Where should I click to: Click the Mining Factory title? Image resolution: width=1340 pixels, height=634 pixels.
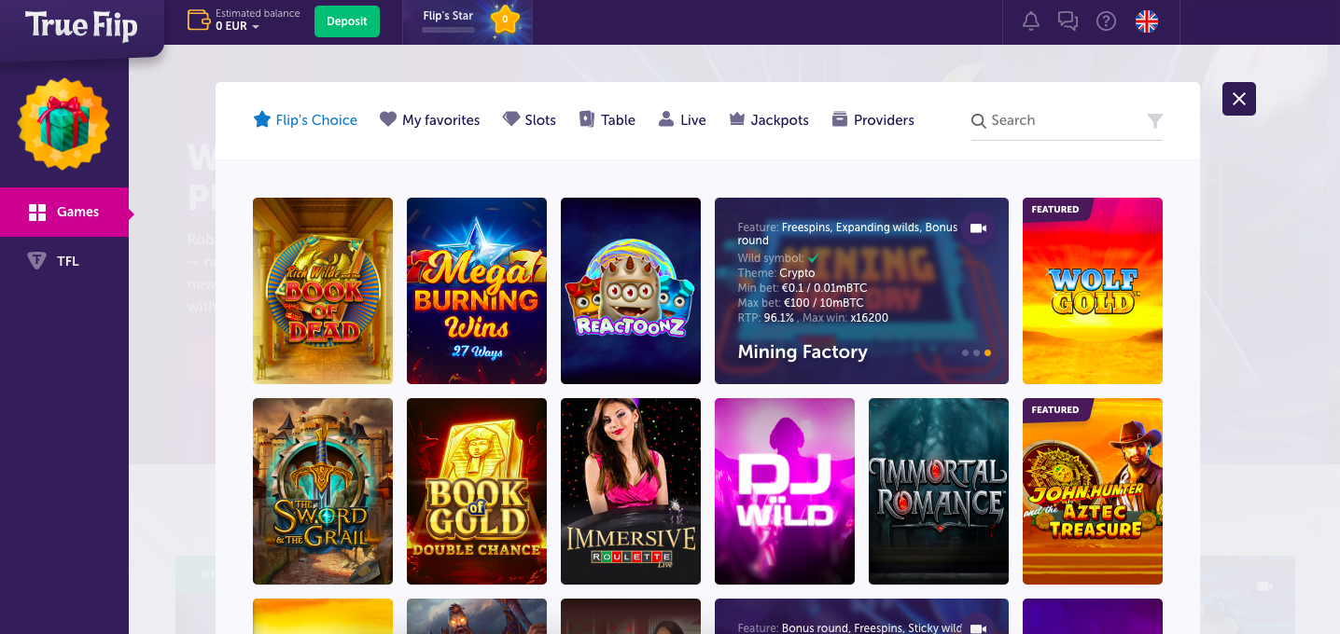pyautogui.click(x=803, y=351)
